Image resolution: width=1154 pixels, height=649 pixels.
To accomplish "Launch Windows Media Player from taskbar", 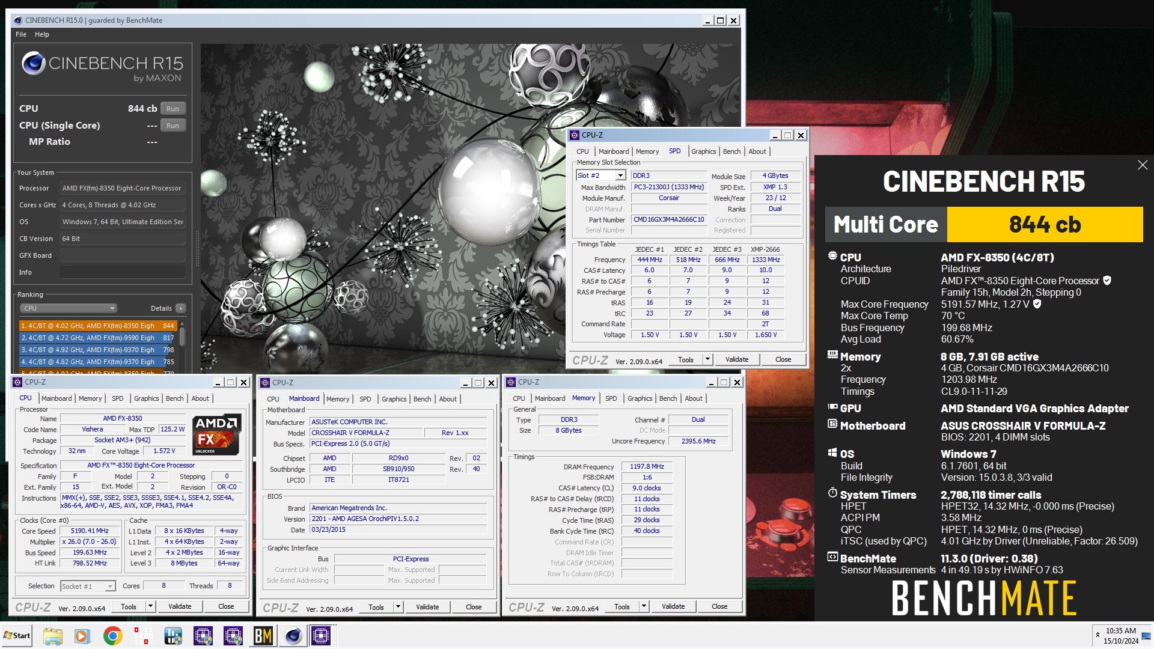I will point(82,636).
